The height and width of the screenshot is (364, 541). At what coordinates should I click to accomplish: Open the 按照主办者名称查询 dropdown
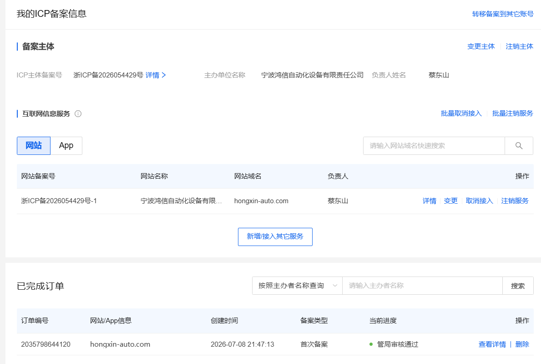pyautogui.click(x=297, y=286)
